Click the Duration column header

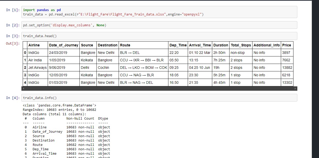221,45
